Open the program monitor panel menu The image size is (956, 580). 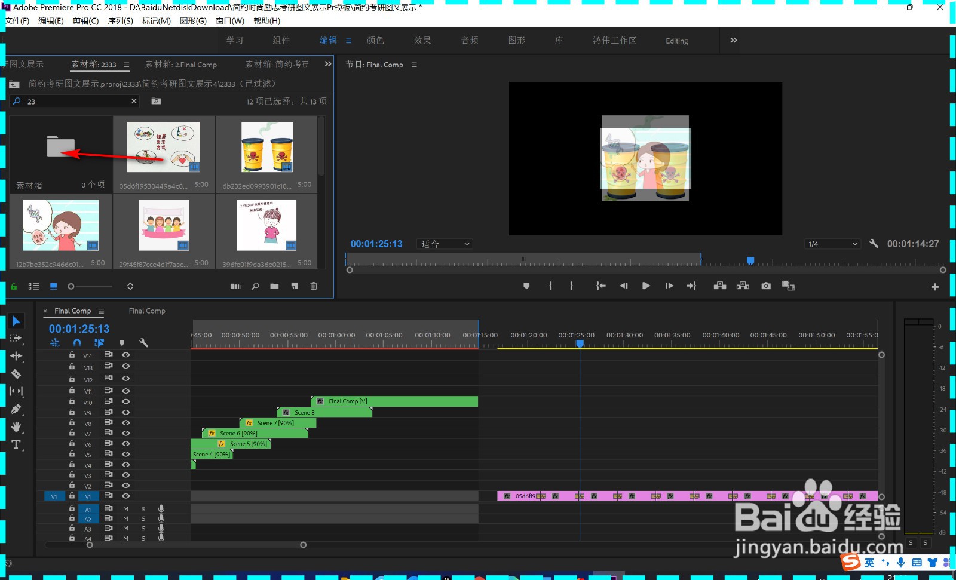point(414,65)
